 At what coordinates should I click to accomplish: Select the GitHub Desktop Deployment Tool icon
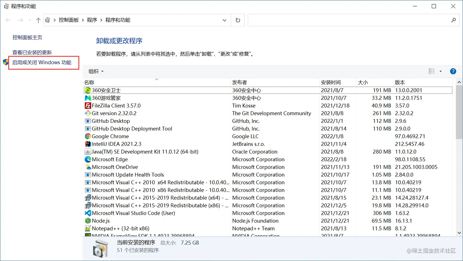tap(88, 129)
